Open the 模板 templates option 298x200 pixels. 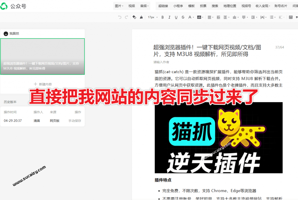(191, 6)
